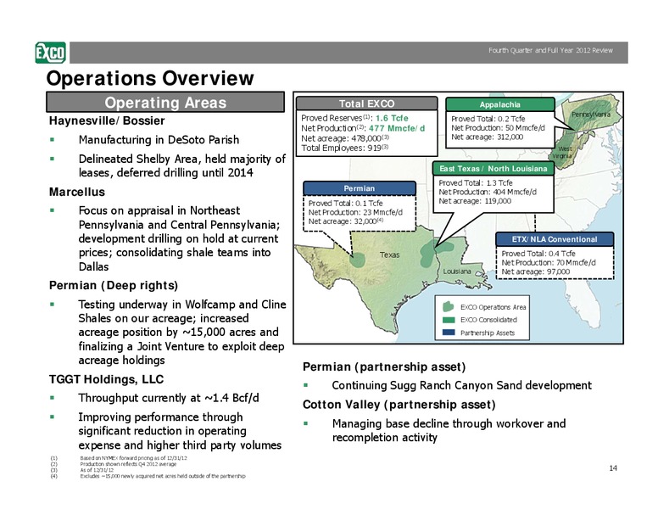658x509 pixels.
Task: Click the '1.6 Tcfe' proved reserves value
Action: pos(392,119)
